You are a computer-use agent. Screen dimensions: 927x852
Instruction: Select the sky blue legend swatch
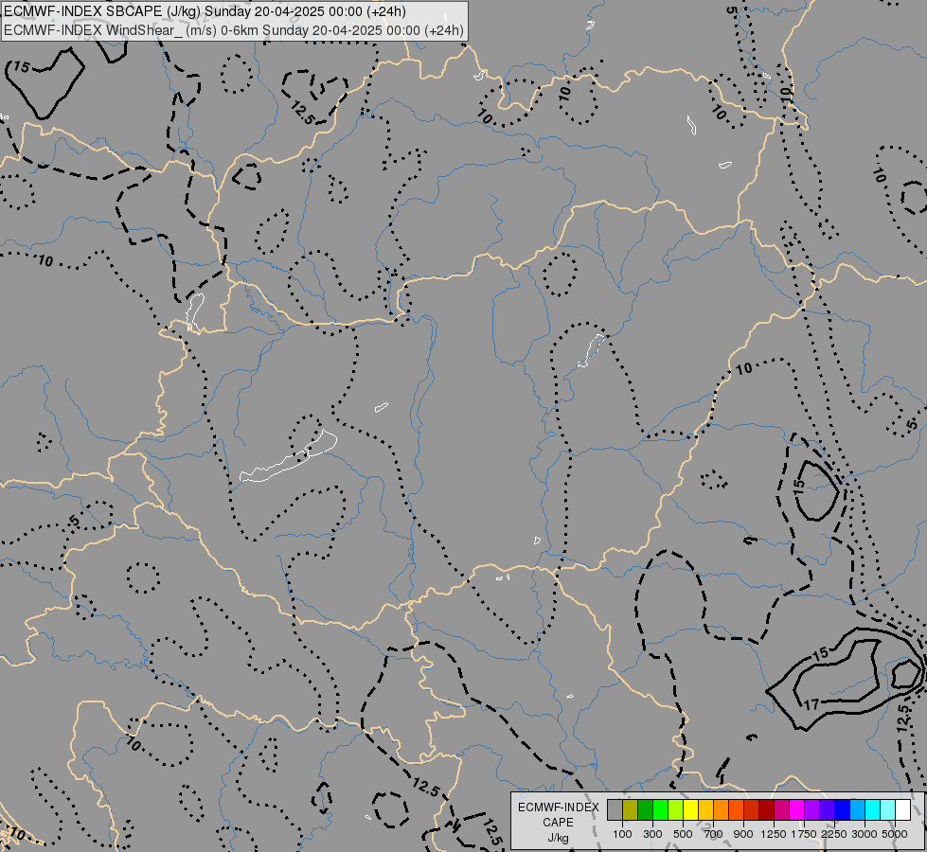[x=857, y=809]
